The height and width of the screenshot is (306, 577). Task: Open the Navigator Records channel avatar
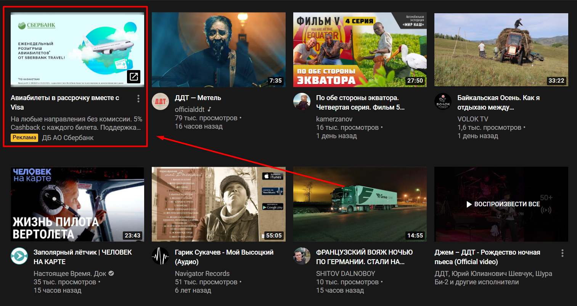(x=160, y=256)
